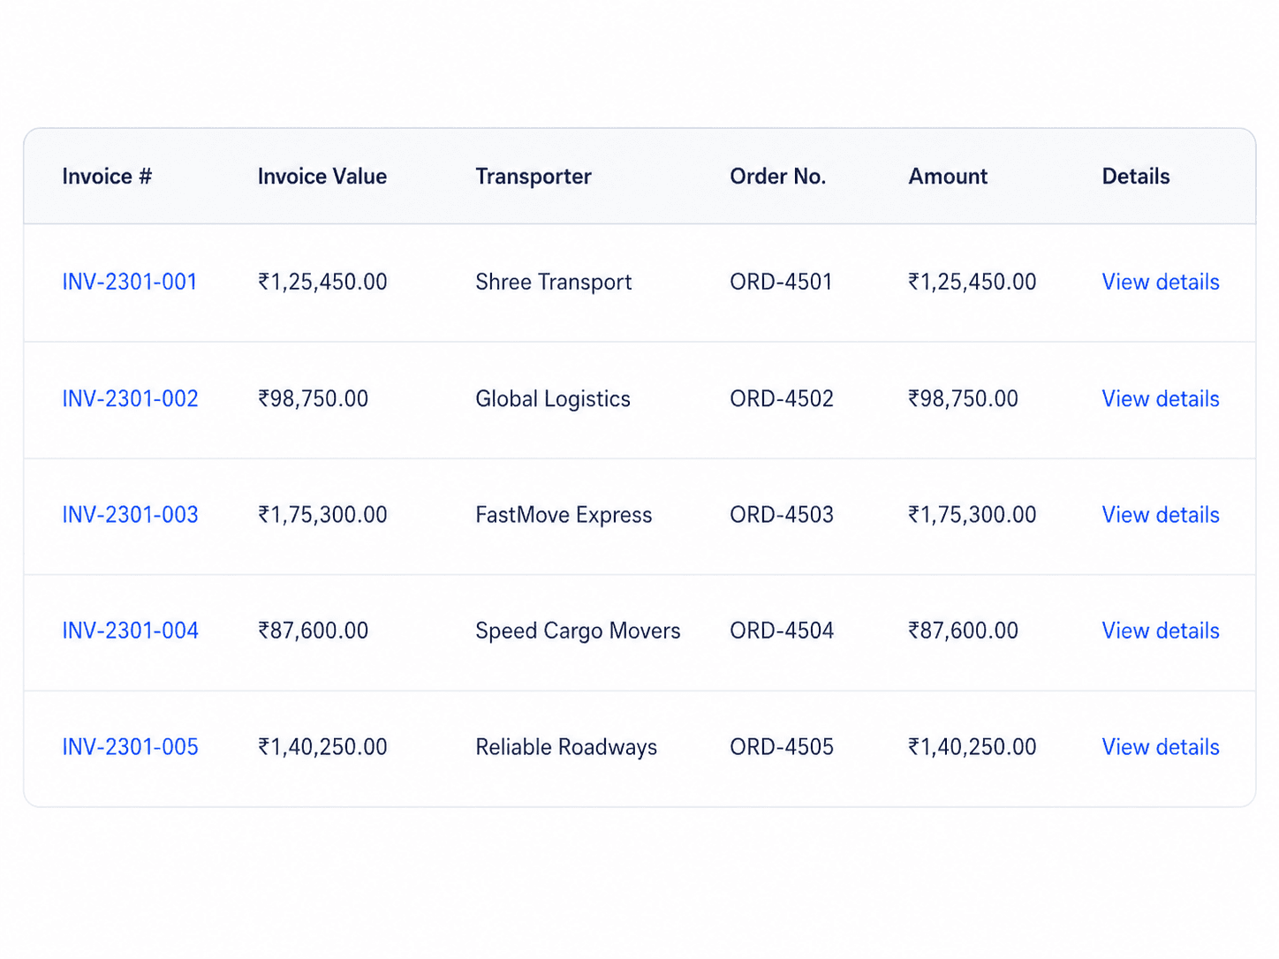Click order number ORD-4501 cell
1279x959 pixels.
click(781, 283)
